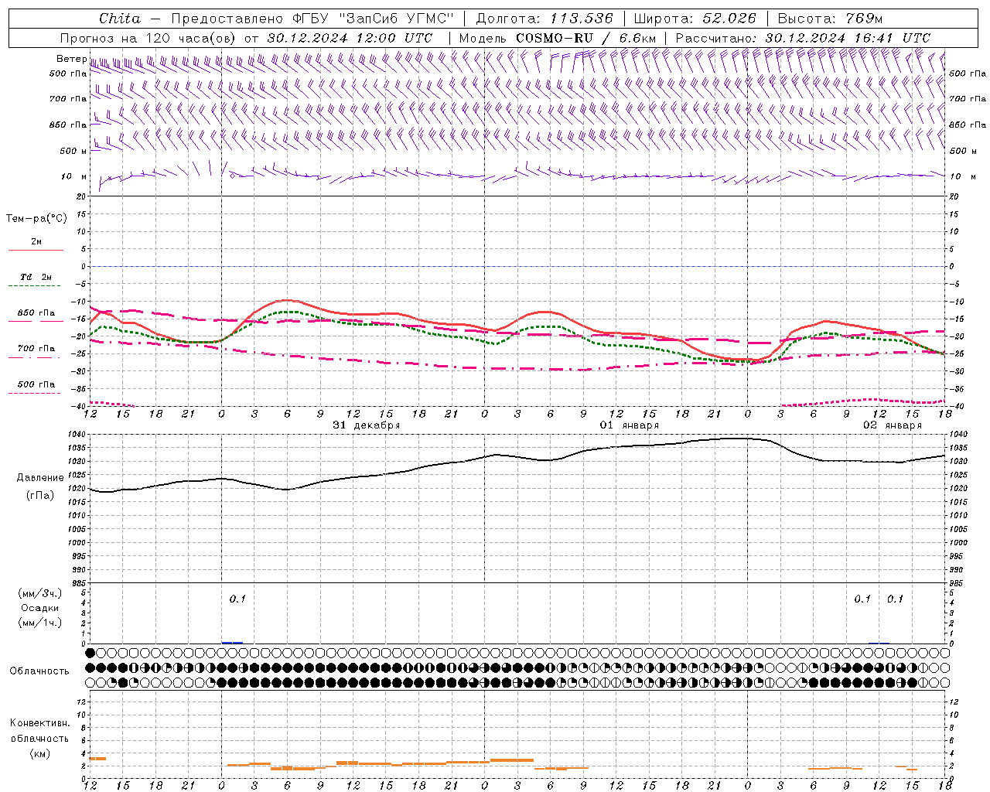Click "Прогноз на 120 часа(ов)" forecast text
The height and width of the screenshot is (792, 990).
coord(148,38)
